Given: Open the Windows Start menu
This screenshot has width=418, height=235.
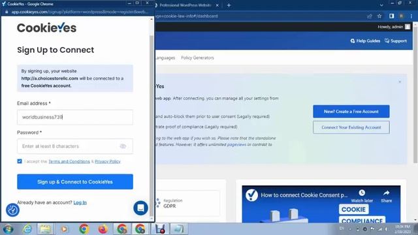Looking at the screenshot, I should tap(8, 229).
